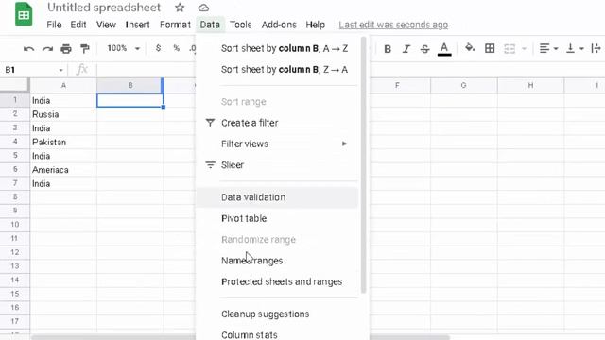Click the name box showing B1

coord(33,70)
